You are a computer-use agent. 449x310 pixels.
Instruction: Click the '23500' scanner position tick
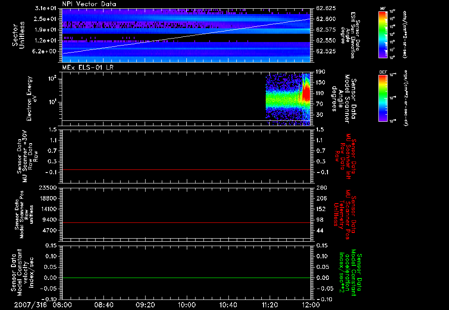48,188
